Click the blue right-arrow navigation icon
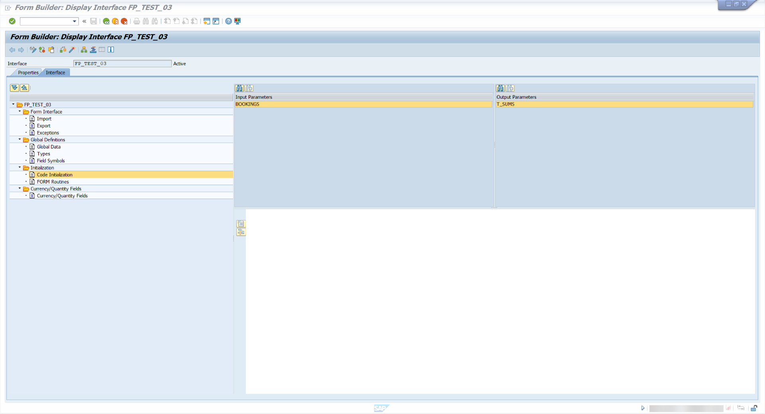 (21, 50)
